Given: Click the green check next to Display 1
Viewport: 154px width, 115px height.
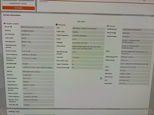Looking at the screenshot, I should click(x=14, y=67).
